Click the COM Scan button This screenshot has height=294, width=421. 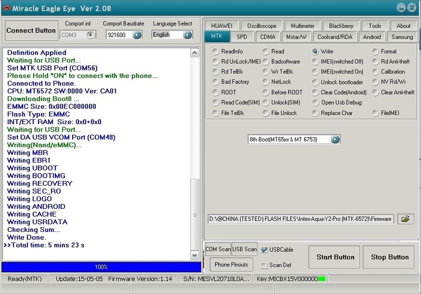218,249
